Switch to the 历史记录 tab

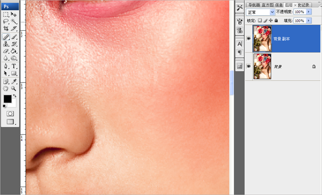click(x=304, y=5)
